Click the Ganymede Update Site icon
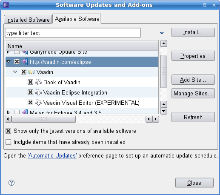Viewport: 220px width, 195px height. click(25, 52)
